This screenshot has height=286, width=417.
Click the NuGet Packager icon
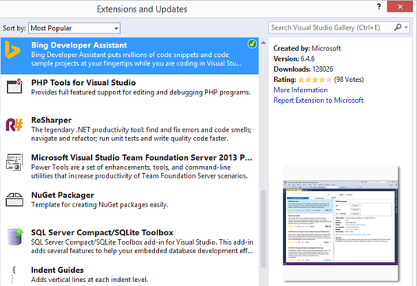click(x=14, y=199)
